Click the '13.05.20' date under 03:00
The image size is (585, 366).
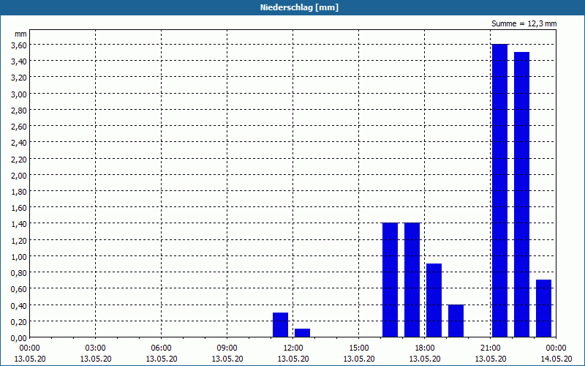pyautogui.click(x=96, y=359)
